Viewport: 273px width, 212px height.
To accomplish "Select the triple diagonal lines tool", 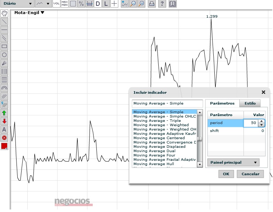I will point(4,96).
